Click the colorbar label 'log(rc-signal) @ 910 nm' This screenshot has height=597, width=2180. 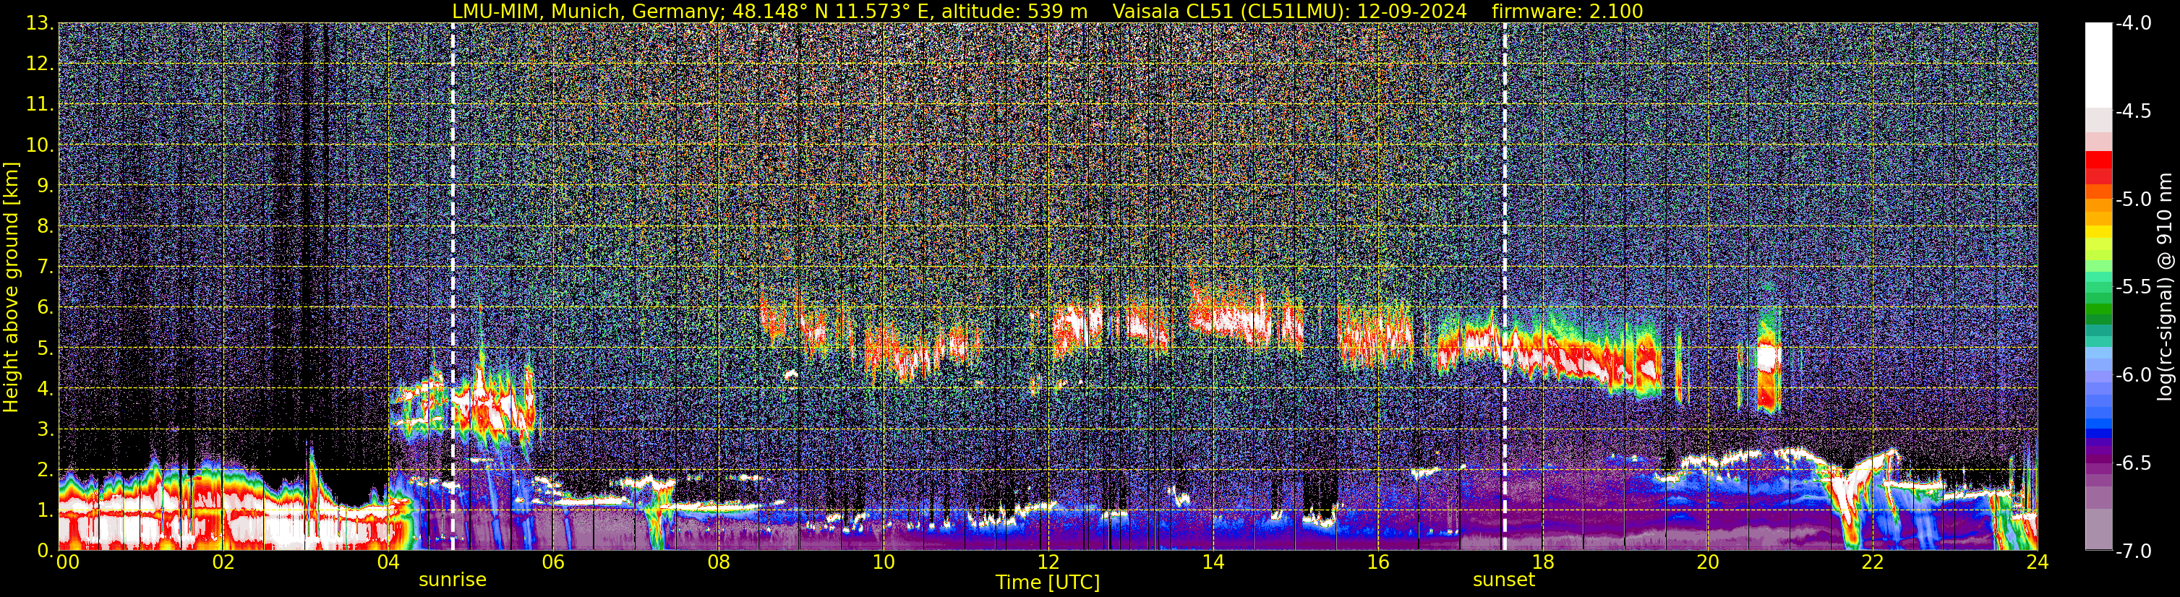tap(2166, 287)
